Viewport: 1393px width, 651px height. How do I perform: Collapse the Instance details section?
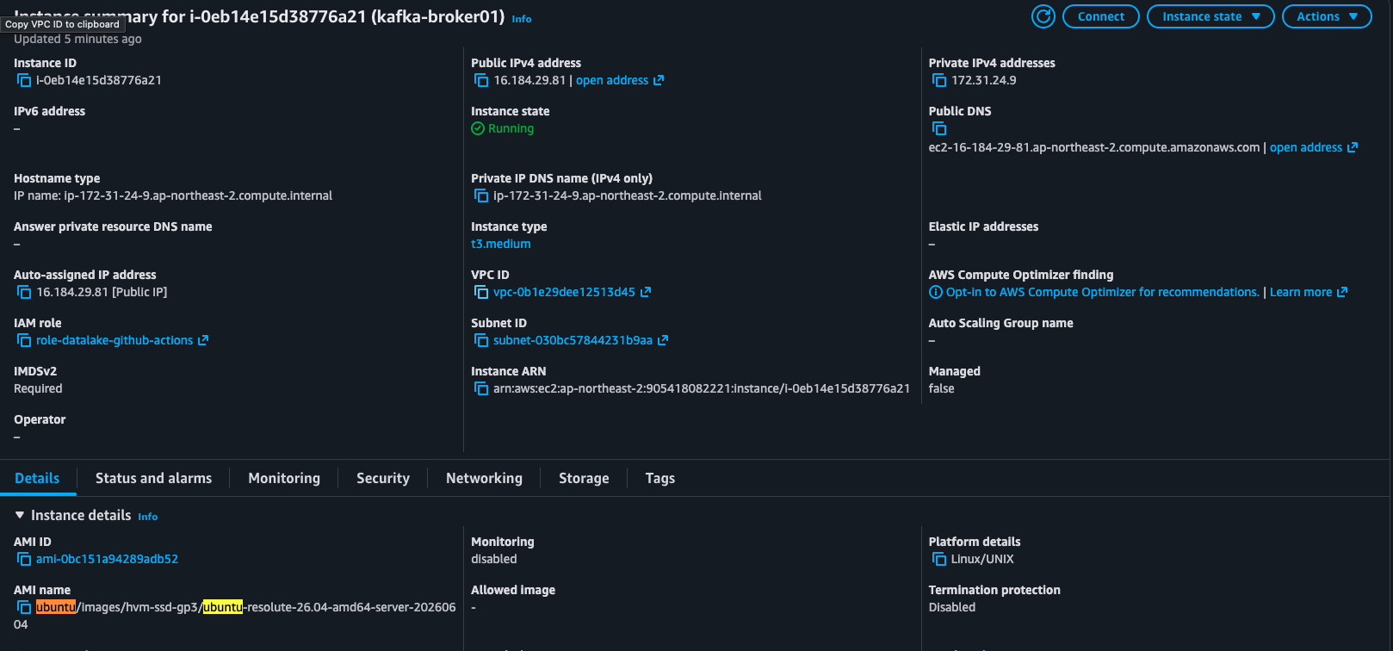point(20,515)
